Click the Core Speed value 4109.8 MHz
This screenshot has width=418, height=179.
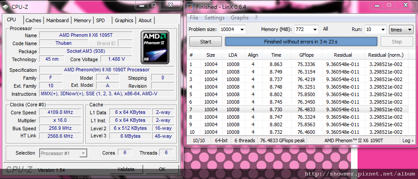point(60,113)
